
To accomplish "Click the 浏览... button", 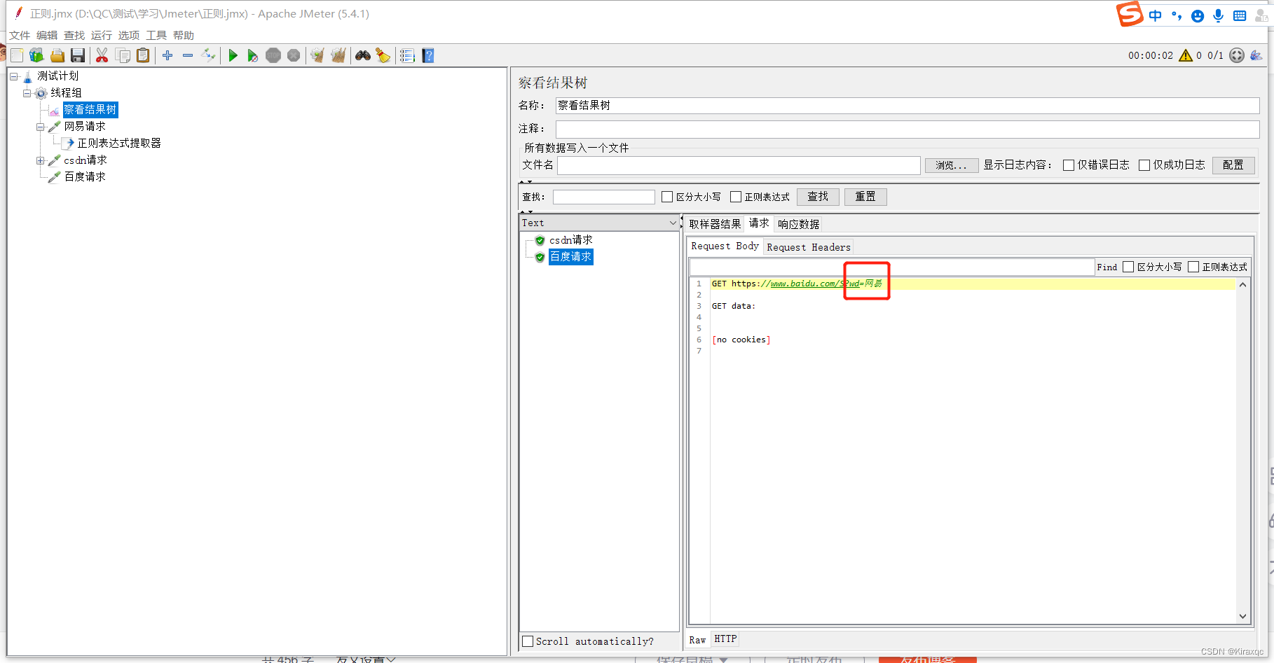I will tap(951, 165).
